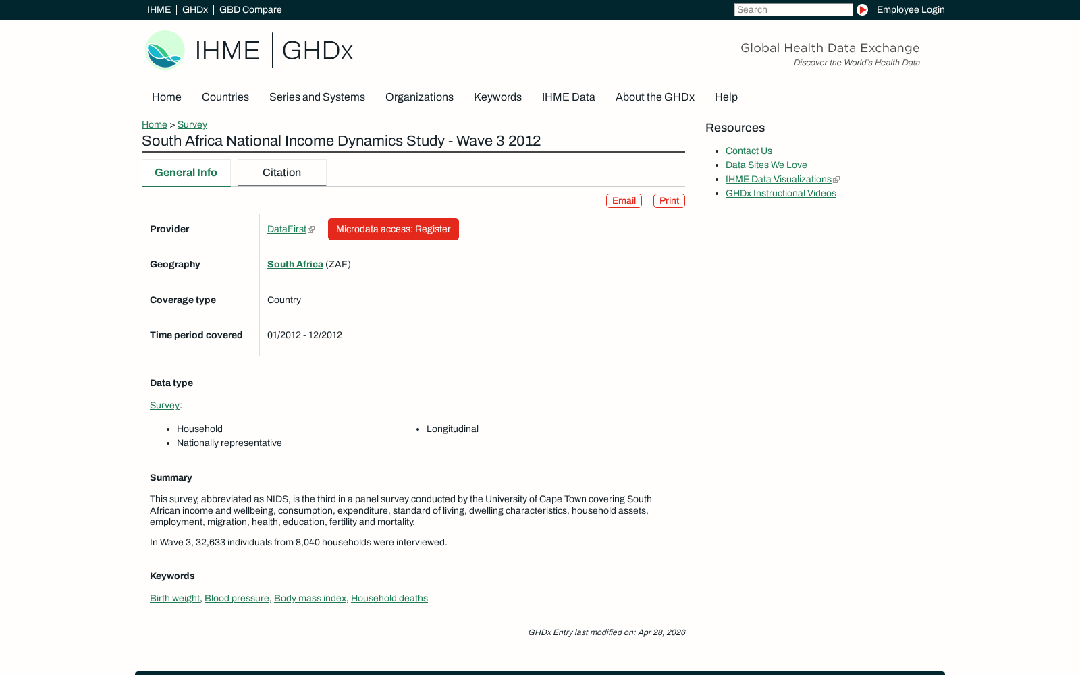Click the IHME leaf logo icon
This screenshot has height=675, width=1080.
165,50
